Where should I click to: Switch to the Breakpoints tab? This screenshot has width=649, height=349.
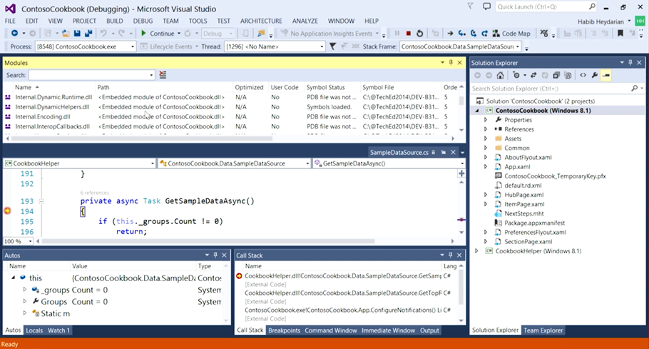tap(284, 330)
